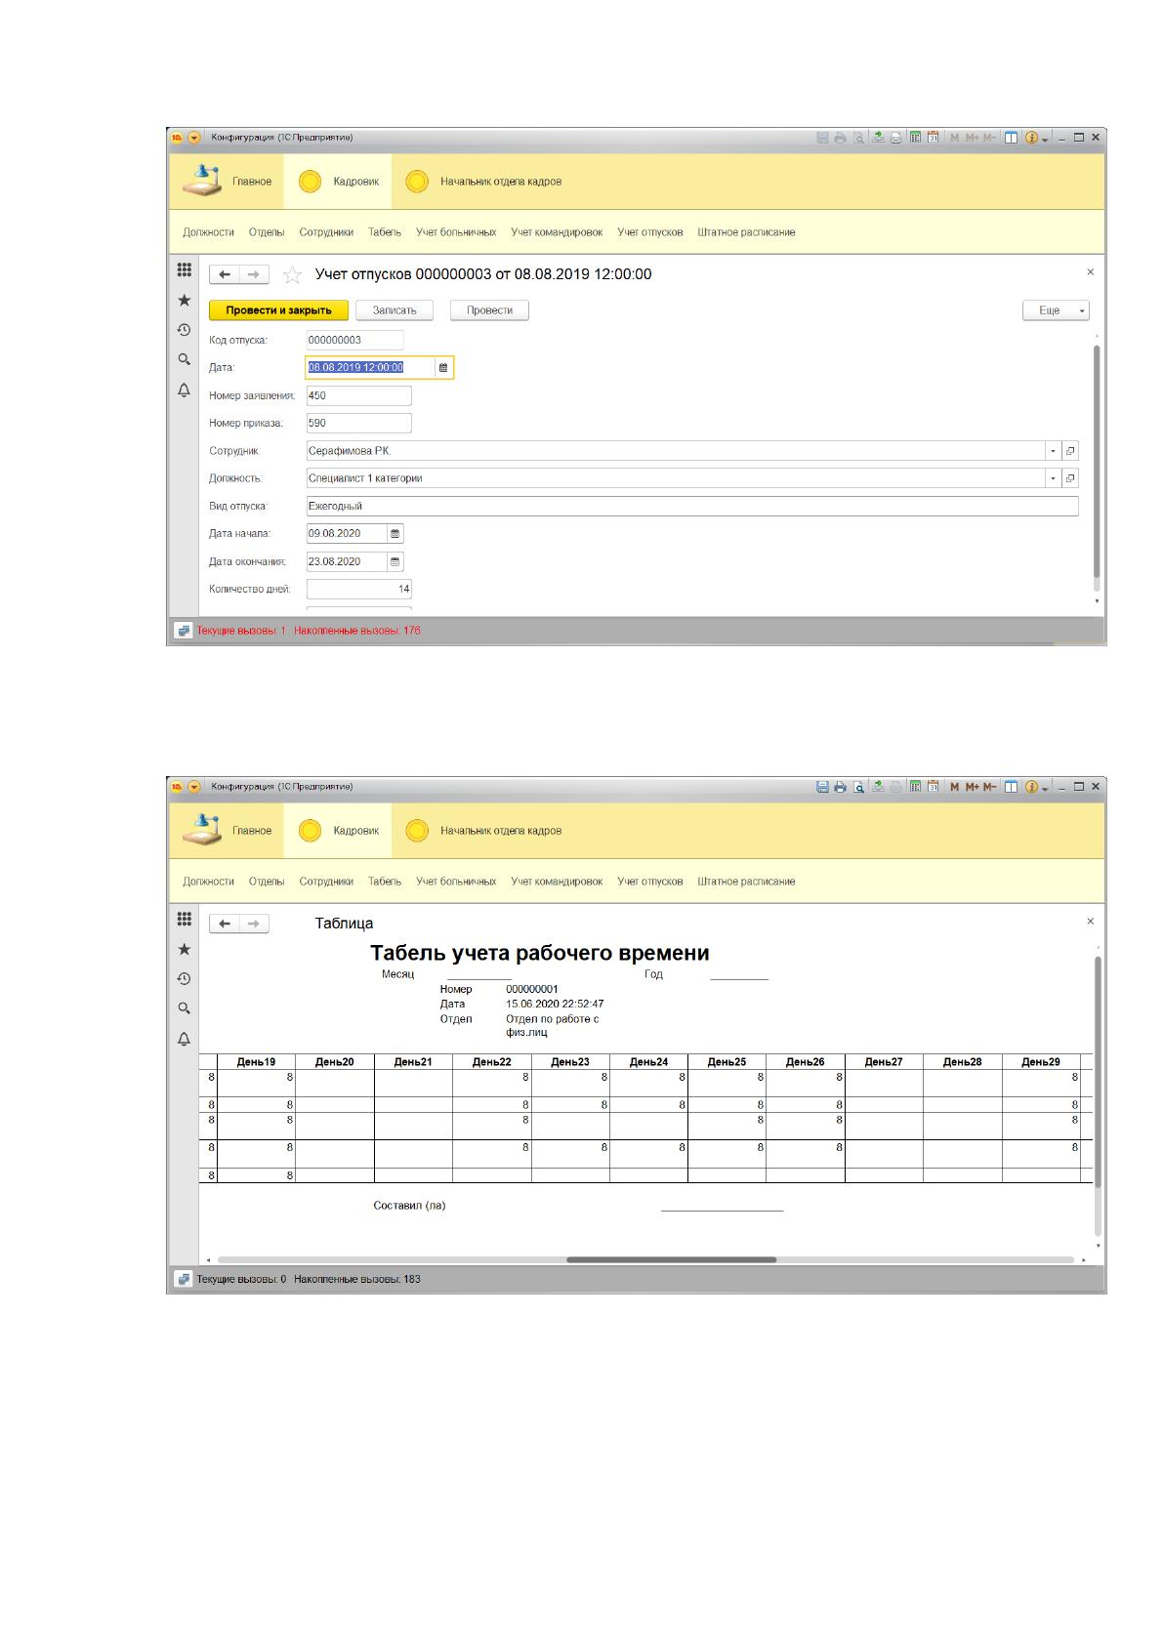
Task: Click panel layout icon in bottom window title bar
Action: (x=1011, y=787)
